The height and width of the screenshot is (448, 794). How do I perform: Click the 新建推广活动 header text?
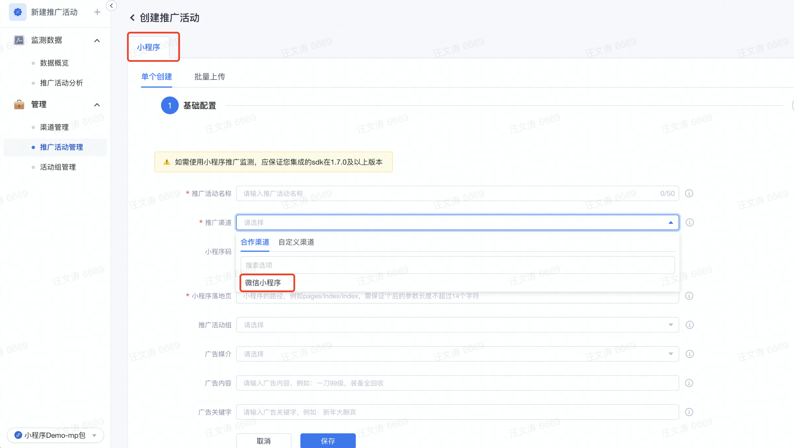point(54,12)
